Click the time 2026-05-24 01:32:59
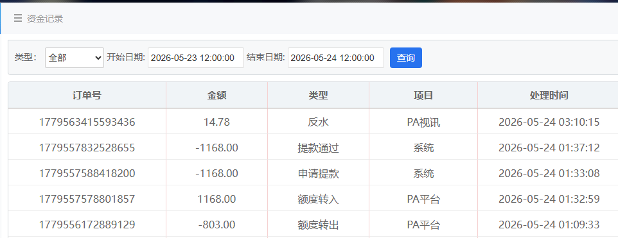618x238 pixels. coord(549,199)
